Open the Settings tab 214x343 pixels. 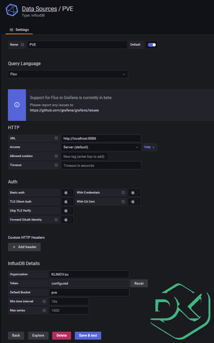19,30
